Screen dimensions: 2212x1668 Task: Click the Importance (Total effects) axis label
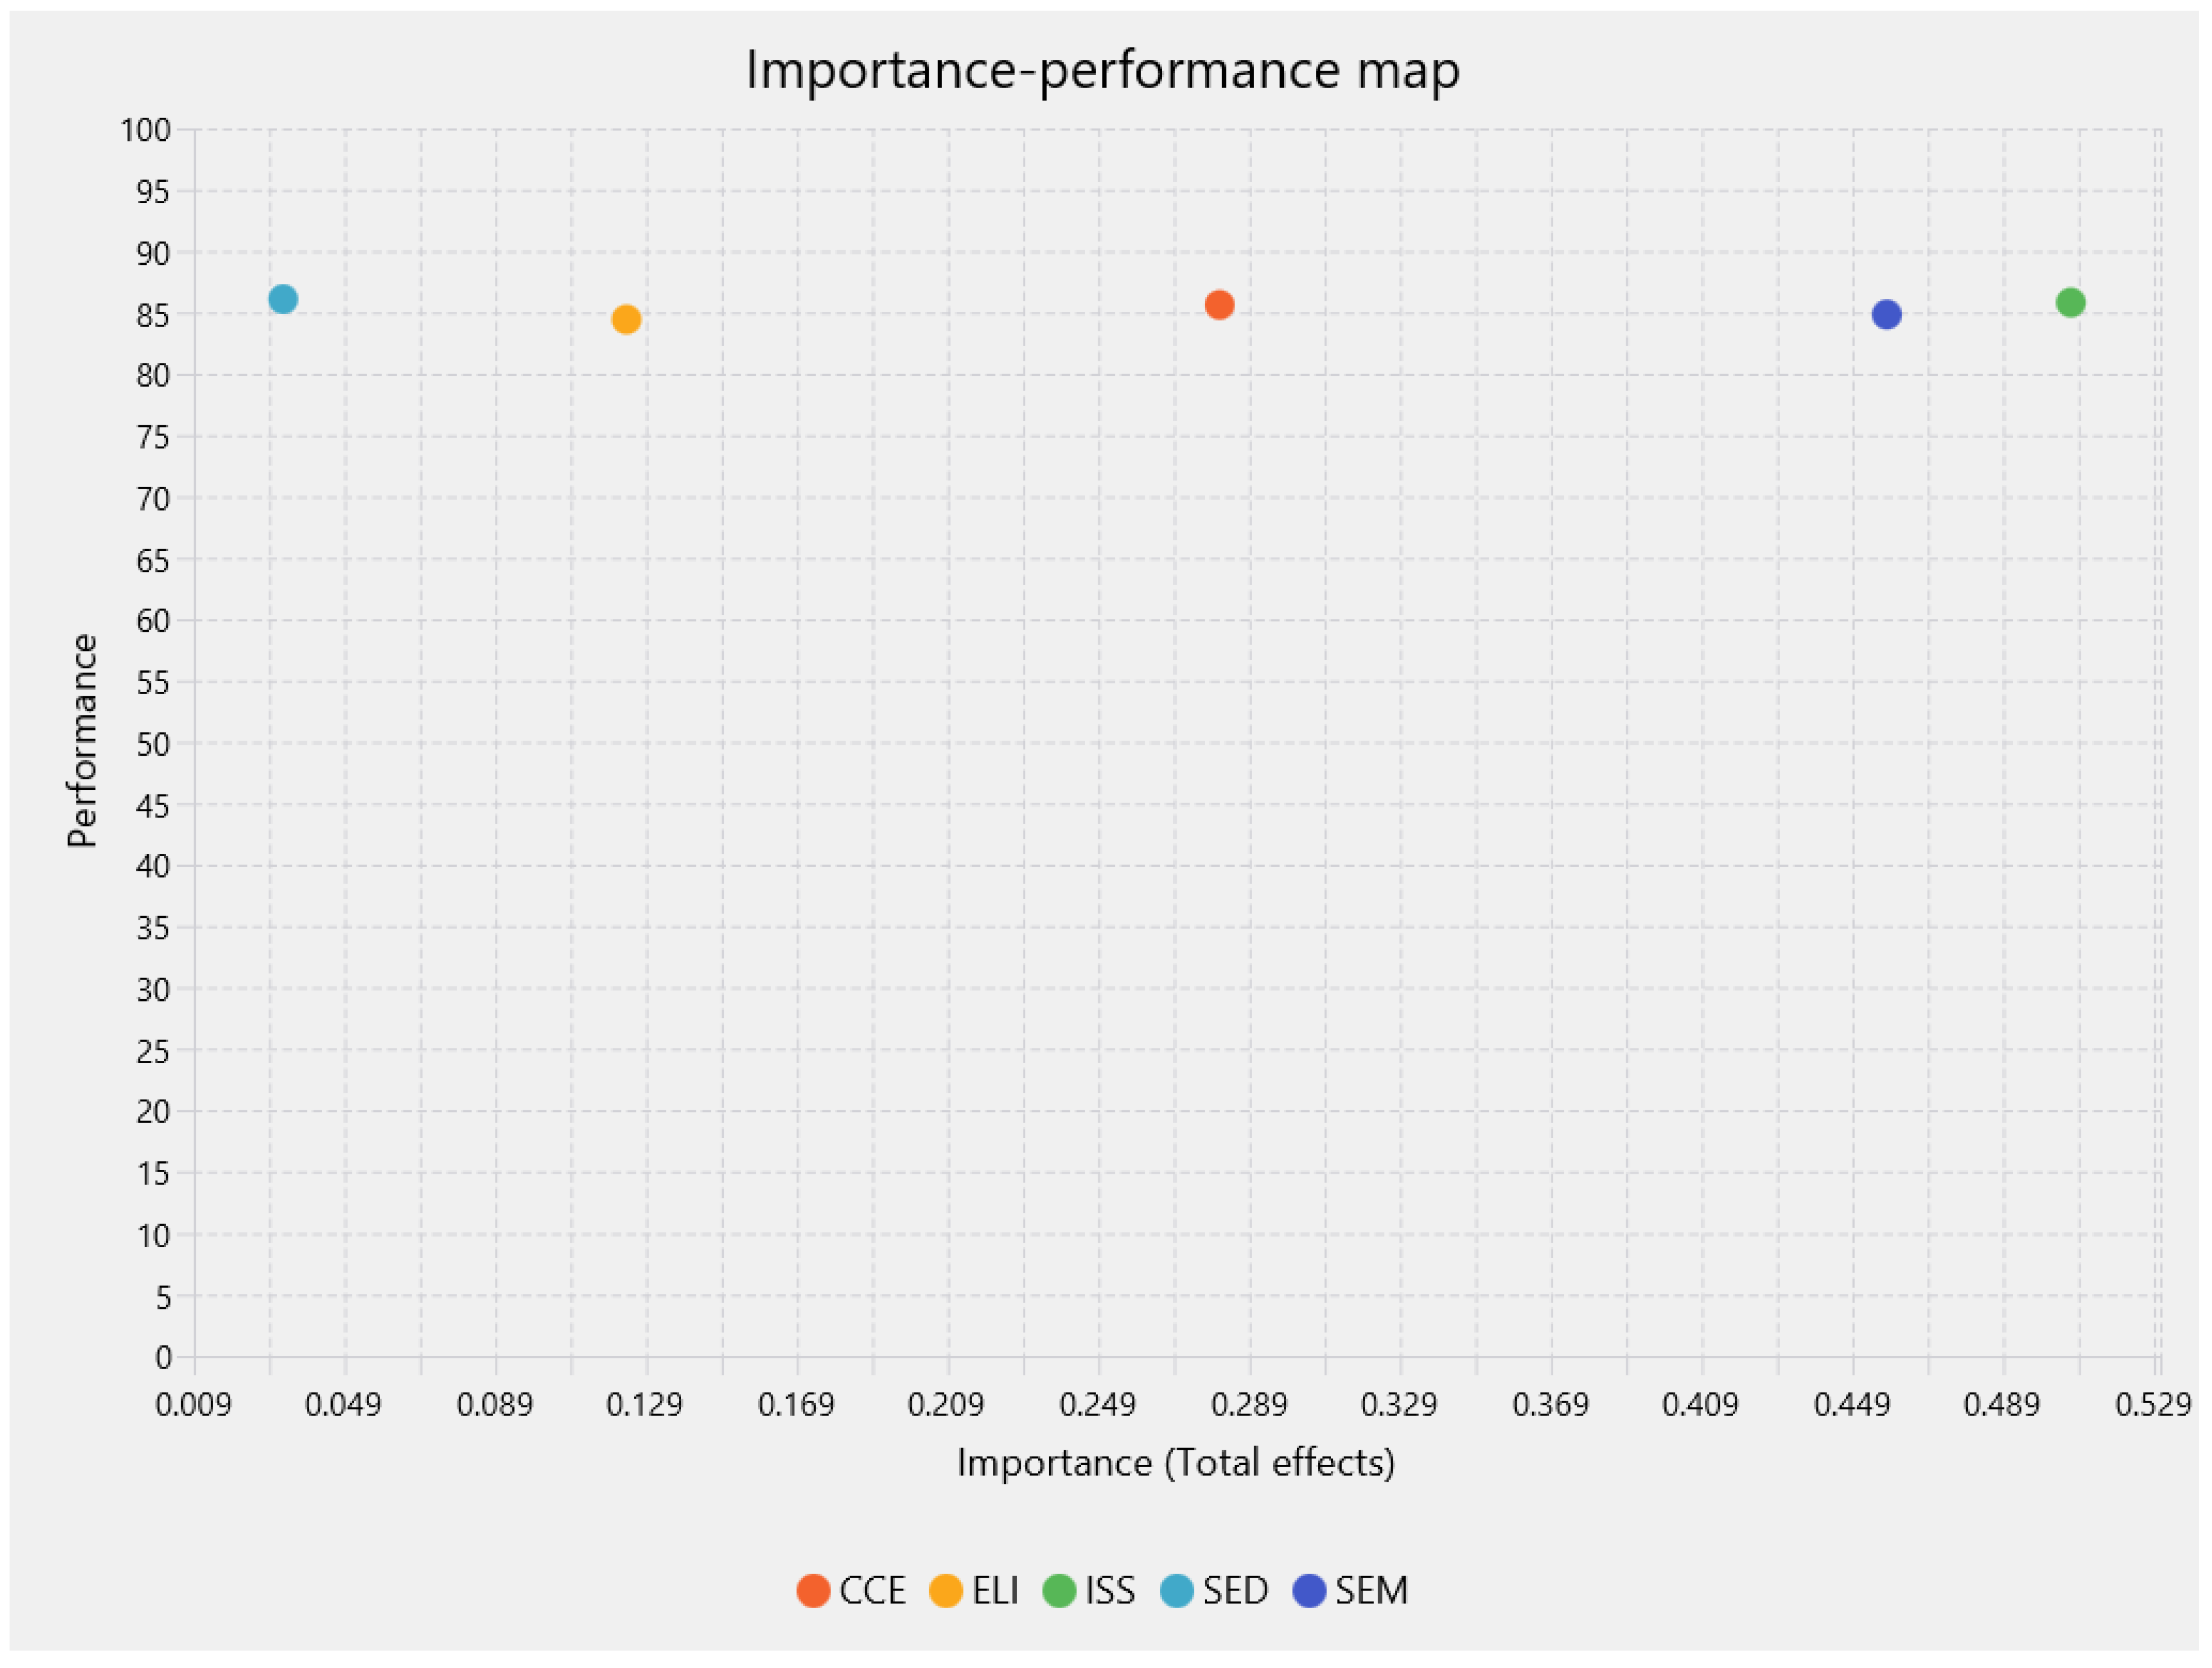pyautogui.click(x=1176, y=1463)
